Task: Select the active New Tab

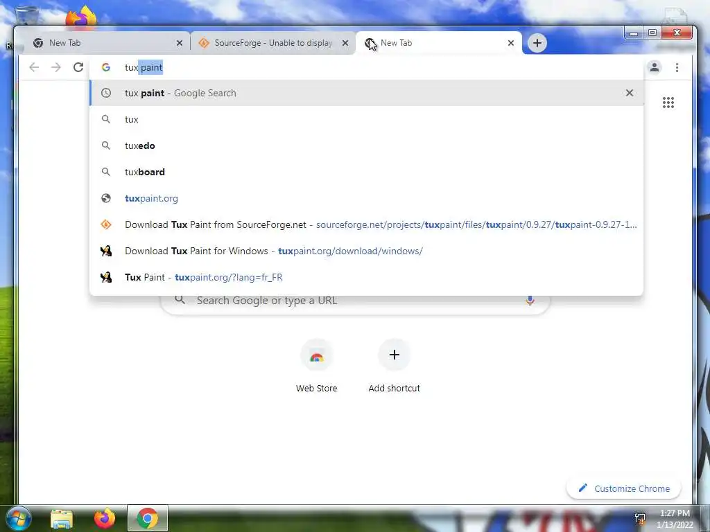Action: point(438,43)
